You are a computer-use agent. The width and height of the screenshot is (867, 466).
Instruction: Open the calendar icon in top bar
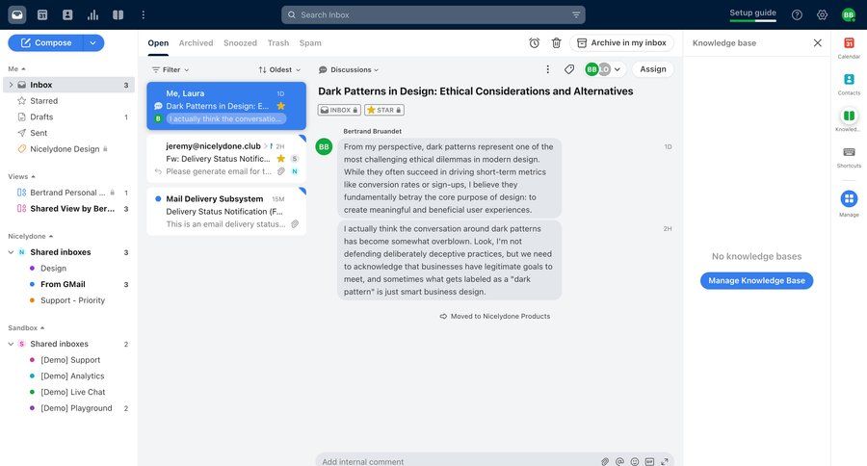(x=42, y=15)
